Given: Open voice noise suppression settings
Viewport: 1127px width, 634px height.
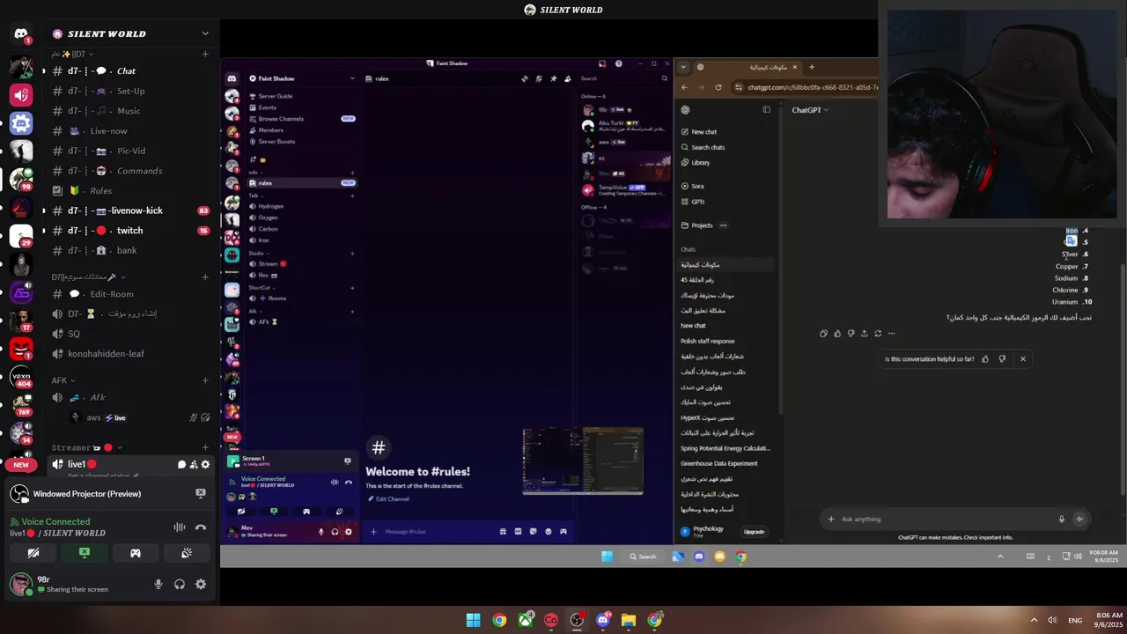Looking at the screenshot, I should (x=180, y=527).
